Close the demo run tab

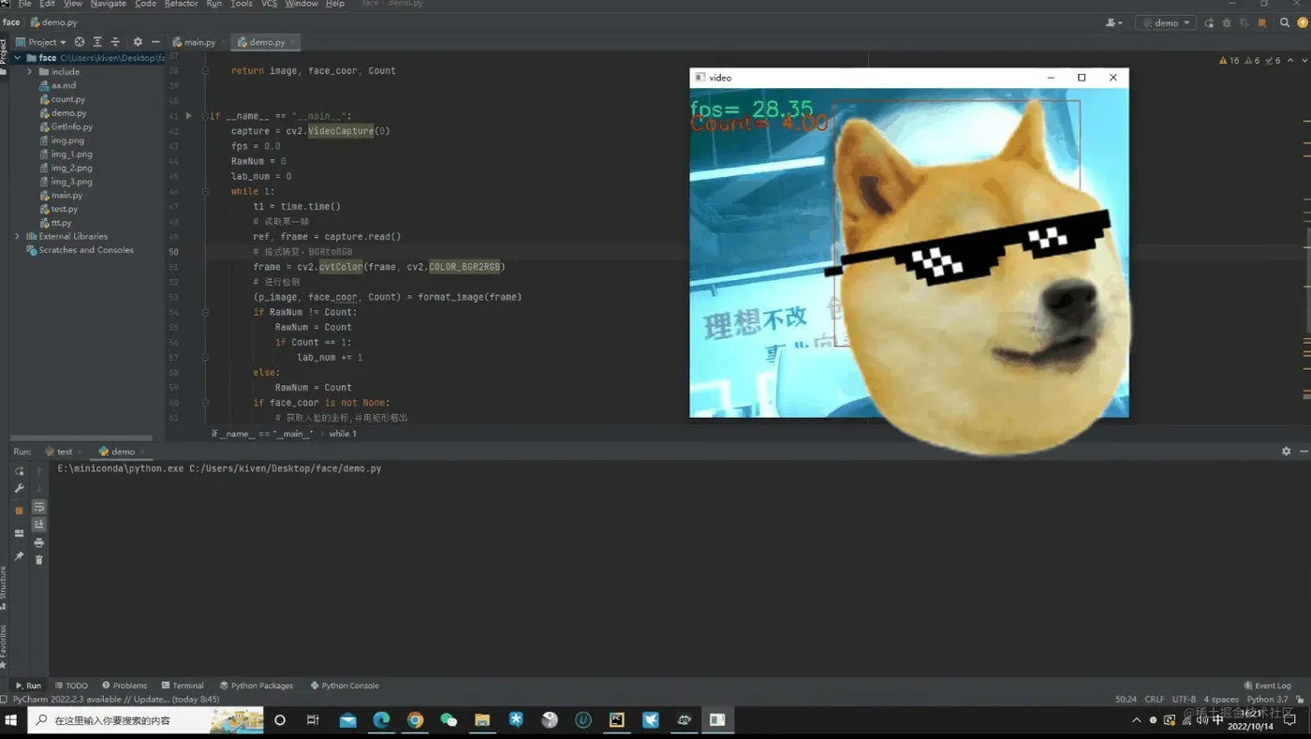coord(142,451)
